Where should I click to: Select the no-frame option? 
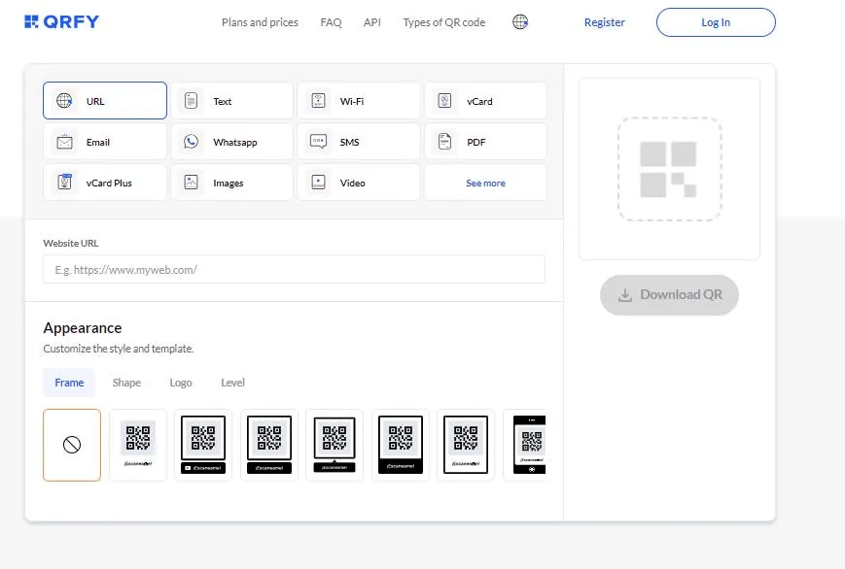click(72, 445)
